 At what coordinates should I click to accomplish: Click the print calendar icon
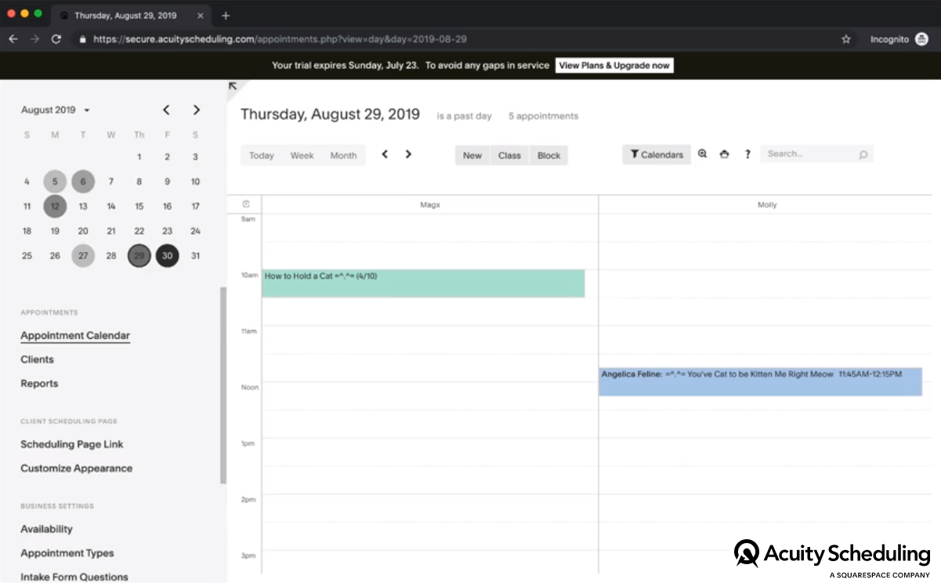724,154
